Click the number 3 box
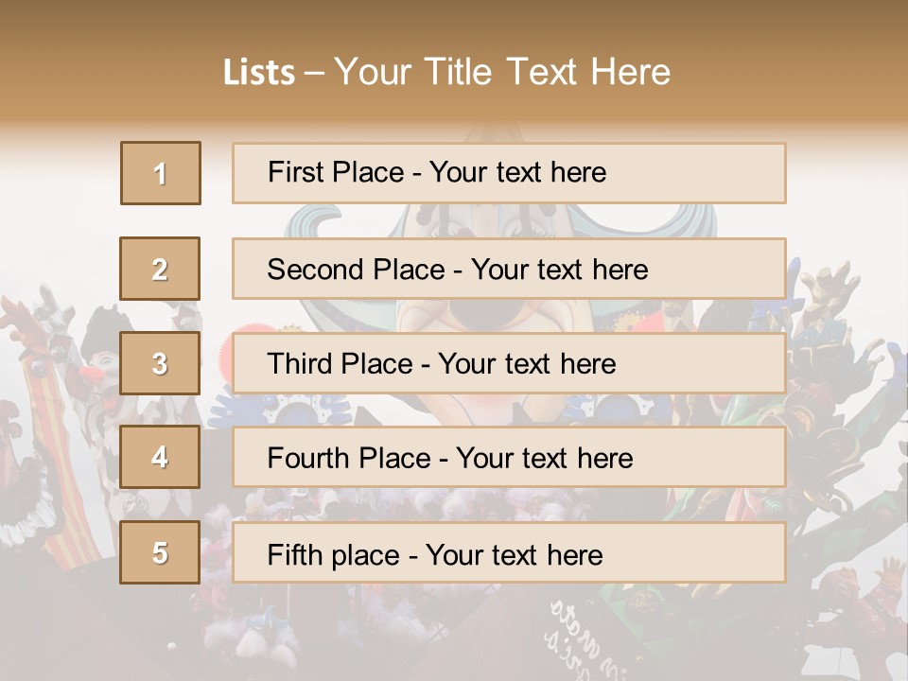 160,363
